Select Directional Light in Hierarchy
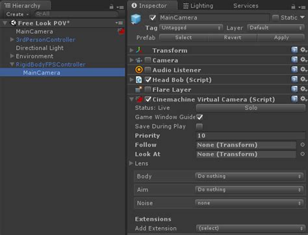The image size is (308, 235). [x=40, y=48]
